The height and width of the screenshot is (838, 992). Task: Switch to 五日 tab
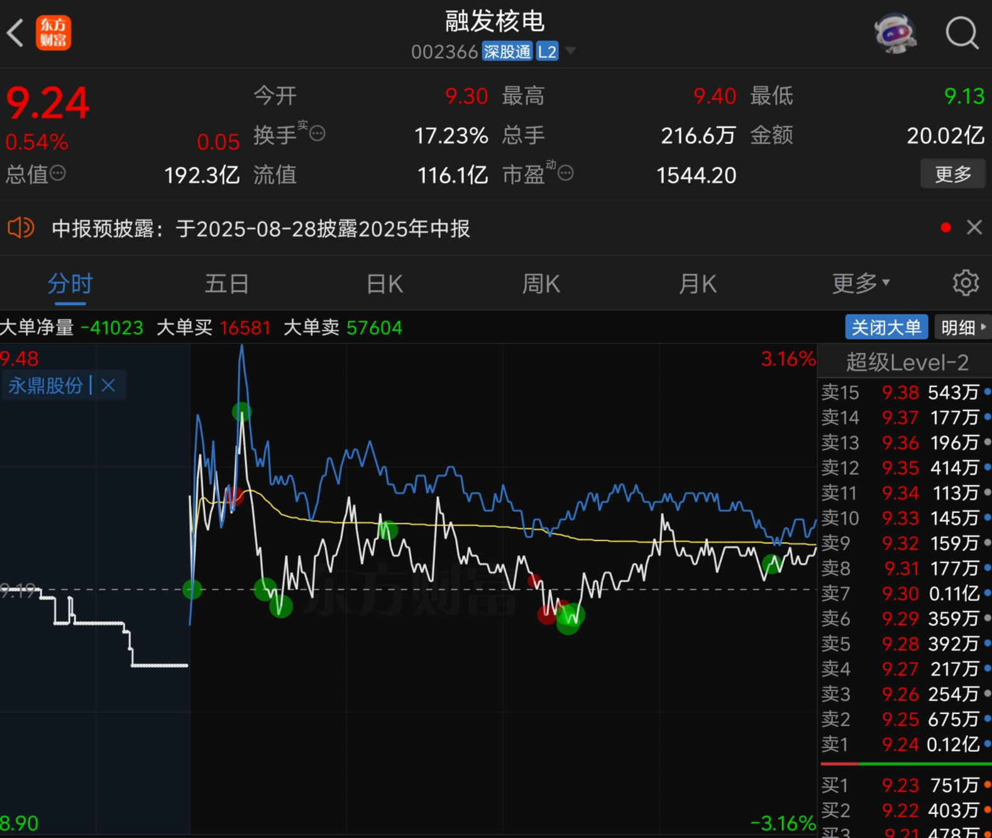(227, 284)
